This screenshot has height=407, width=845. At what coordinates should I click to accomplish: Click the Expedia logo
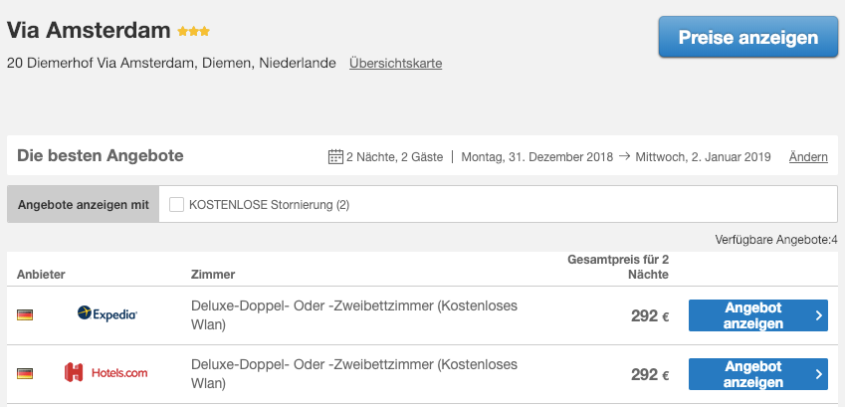pos(107,313)
